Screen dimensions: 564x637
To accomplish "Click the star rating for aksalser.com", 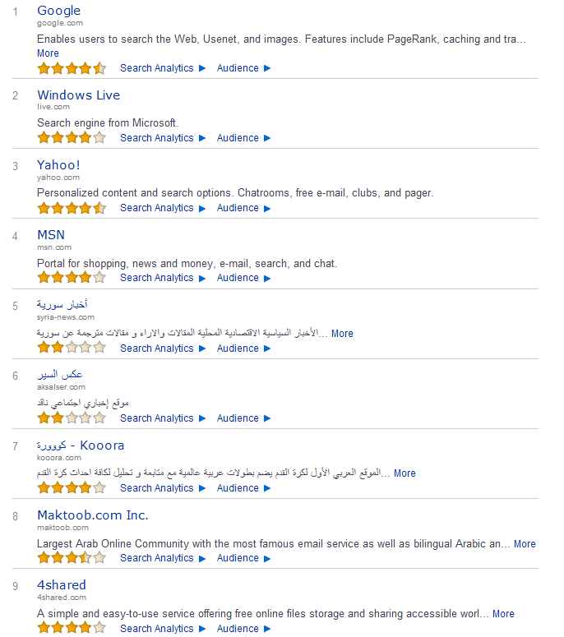I will (x=72, y=418).
